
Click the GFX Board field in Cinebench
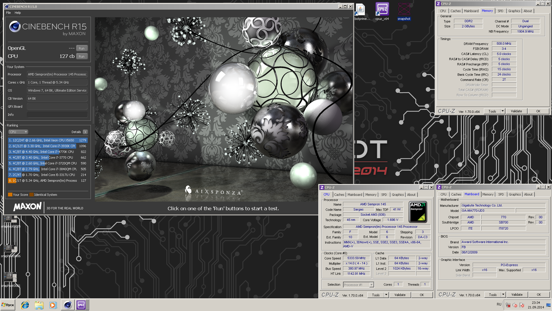pyautogui.click(x=57, y=107)
